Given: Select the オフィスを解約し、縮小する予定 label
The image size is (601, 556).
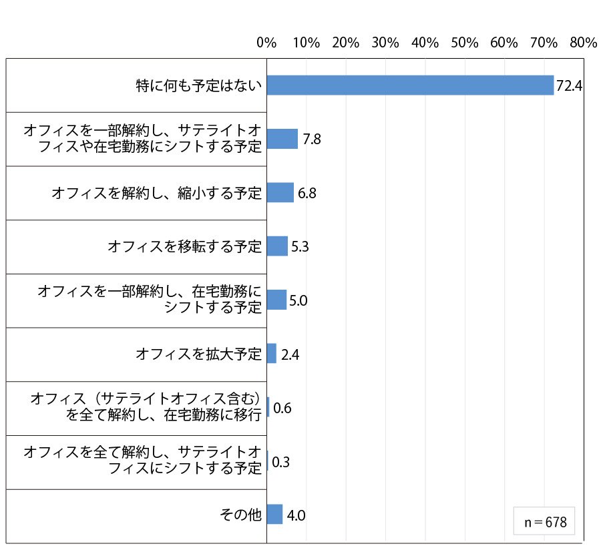Looking at the screenshot, I should pos(156,193).
